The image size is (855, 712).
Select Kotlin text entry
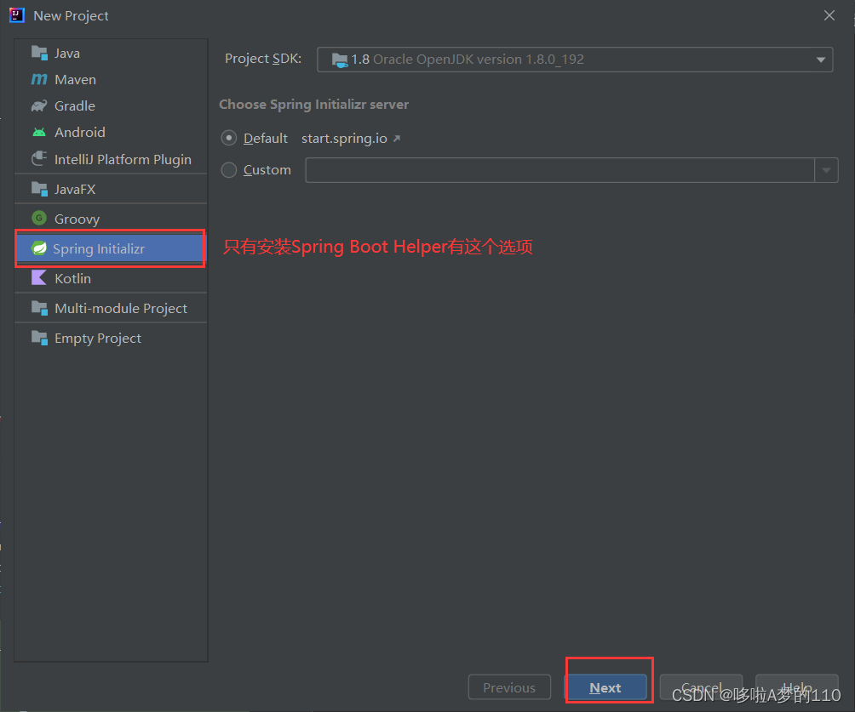pos(72,278)
